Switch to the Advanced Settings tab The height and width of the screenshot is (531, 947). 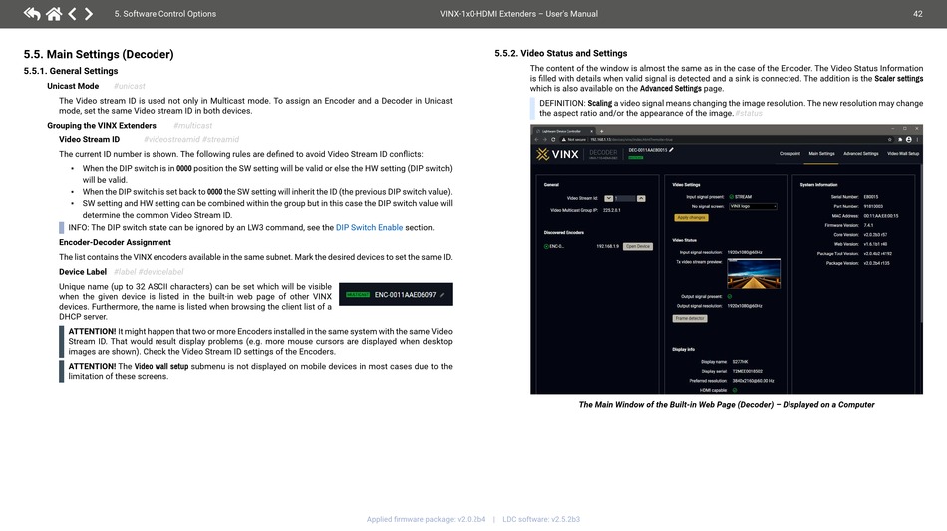click(860, 153)
